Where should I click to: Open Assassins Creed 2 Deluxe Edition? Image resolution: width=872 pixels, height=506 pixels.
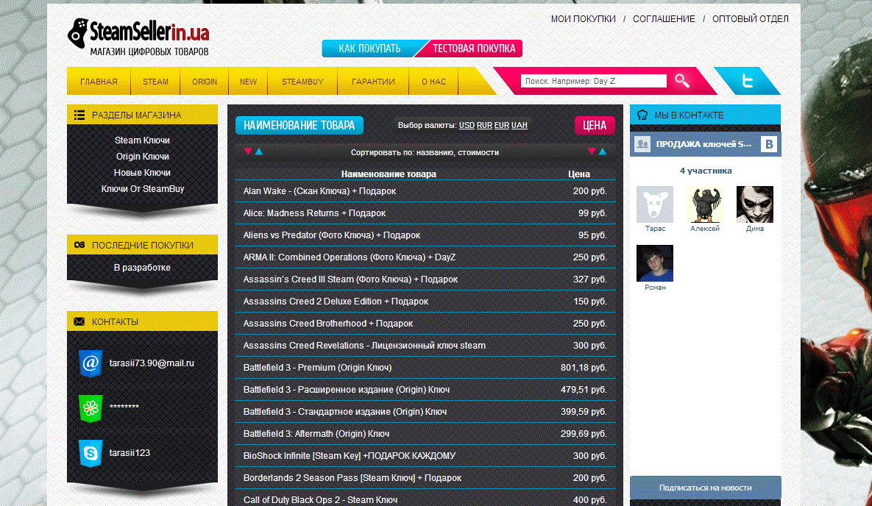pos(425,302)
